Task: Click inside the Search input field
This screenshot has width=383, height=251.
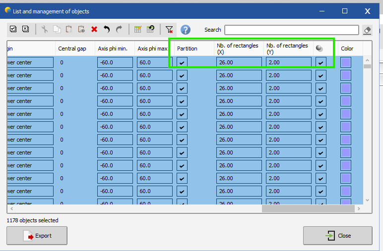Action: pos(291,30)
